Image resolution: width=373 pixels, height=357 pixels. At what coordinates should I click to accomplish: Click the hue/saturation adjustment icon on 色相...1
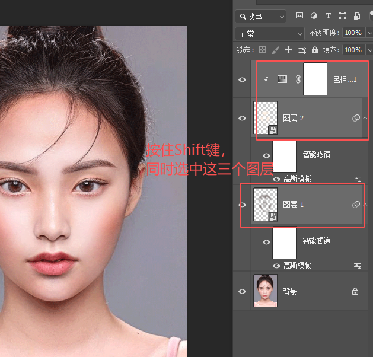(282, 79)
